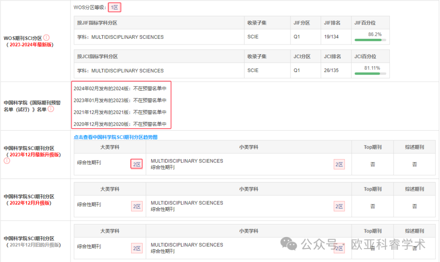Click 大类学科 2区 badge in 2021年12月 table

click(x=136, y=248)
